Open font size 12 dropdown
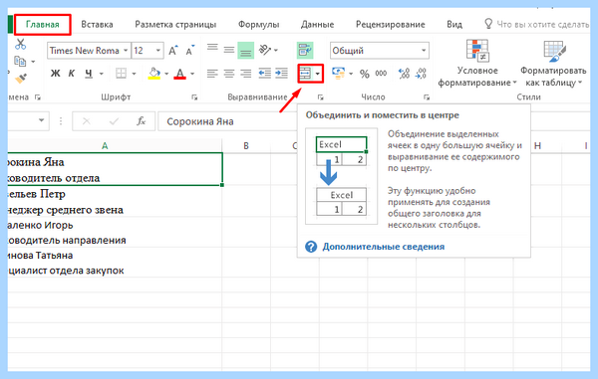Image resolution: width=598 pixels, height=379 pixels. tap(157, 51)
